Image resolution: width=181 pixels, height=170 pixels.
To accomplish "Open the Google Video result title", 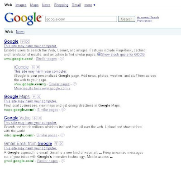I will (x=17, y=118).
